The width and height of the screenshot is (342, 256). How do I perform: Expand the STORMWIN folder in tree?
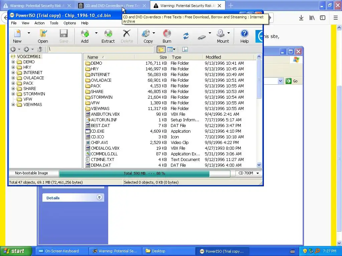tap(13, 94)
